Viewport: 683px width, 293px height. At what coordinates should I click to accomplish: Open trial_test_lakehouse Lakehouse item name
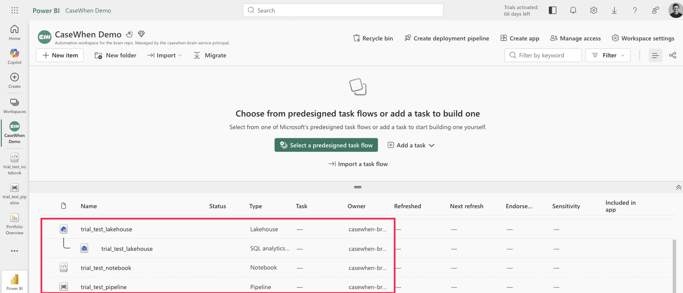click(x=106, y=229)
